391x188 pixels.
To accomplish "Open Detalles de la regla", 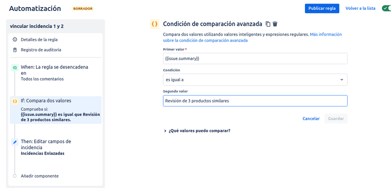I will coord(39,40).
